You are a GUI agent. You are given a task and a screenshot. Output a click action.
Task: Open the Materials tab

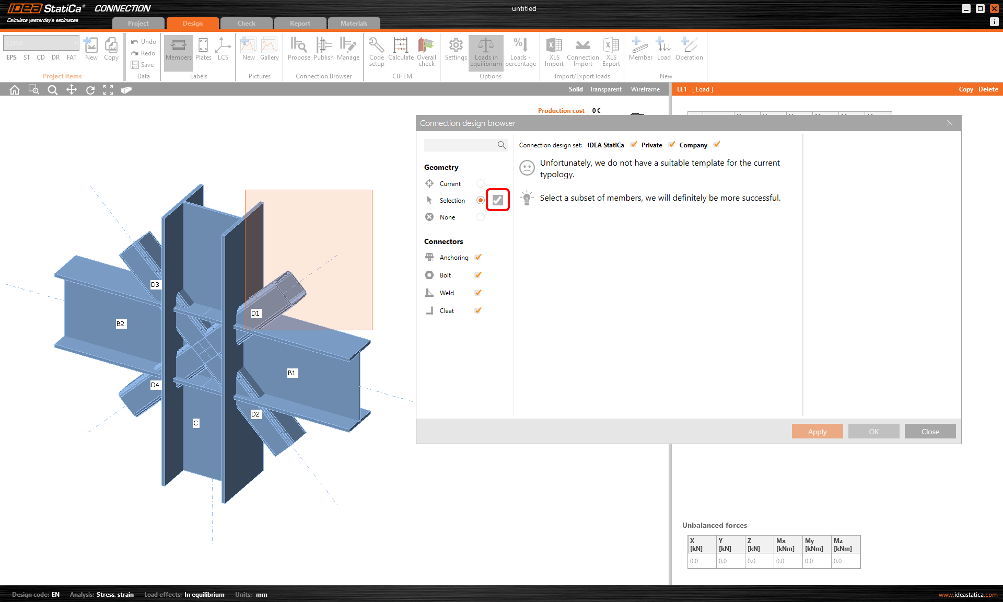(x=354, y=24)
